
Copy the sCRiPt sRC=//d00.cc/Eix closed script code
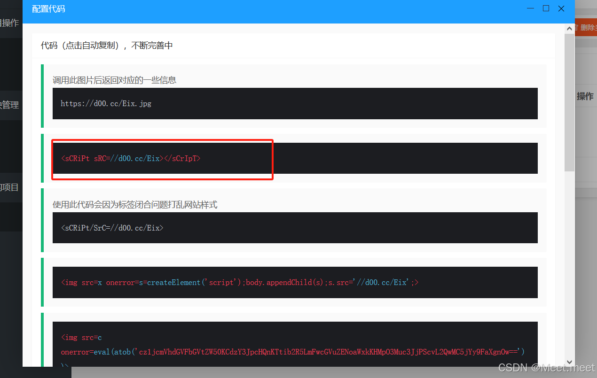[x=295, y=158]
